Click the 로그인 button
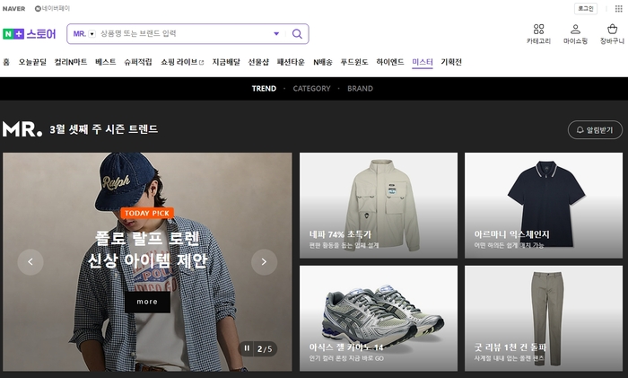Screen dimensions: 628x378 (x=586, y=8)
